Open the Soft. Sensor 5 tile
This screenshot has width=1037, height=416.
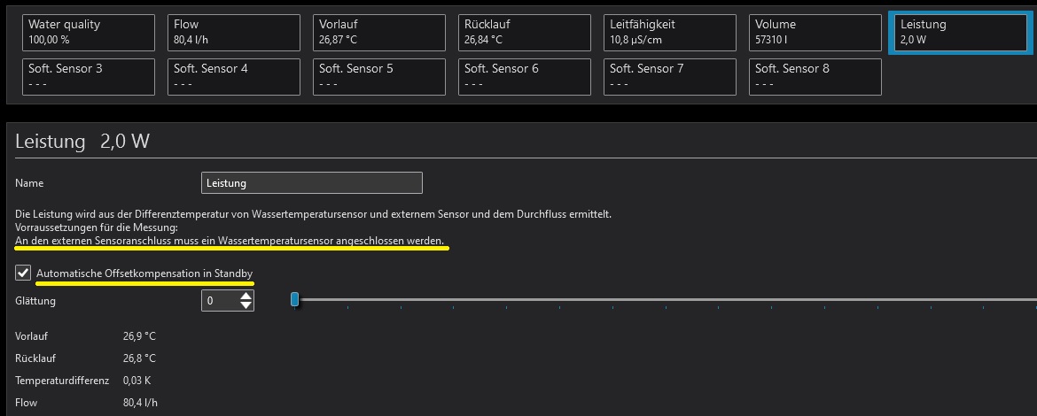[x=379, y=77]
